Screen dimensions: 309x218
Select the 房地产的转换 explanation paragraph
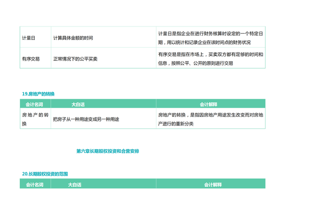pyautogui.click(x=211, y=119)
